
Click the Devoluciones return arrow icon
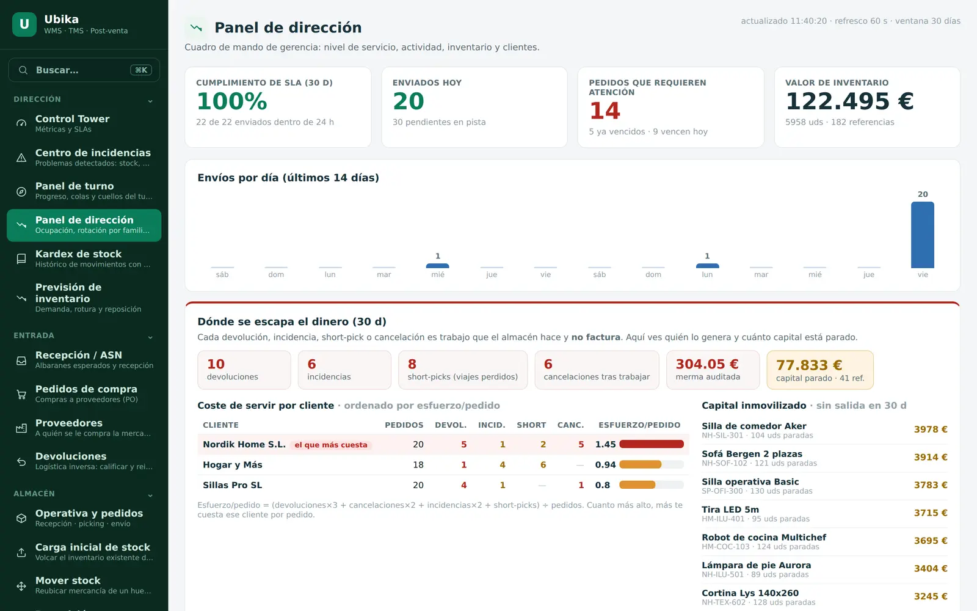click(21, 462)
